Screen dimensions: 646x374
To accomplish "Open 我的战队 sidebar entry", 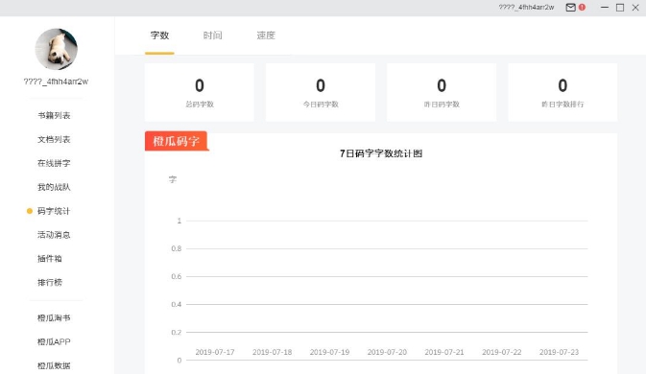I will [54, 187].
